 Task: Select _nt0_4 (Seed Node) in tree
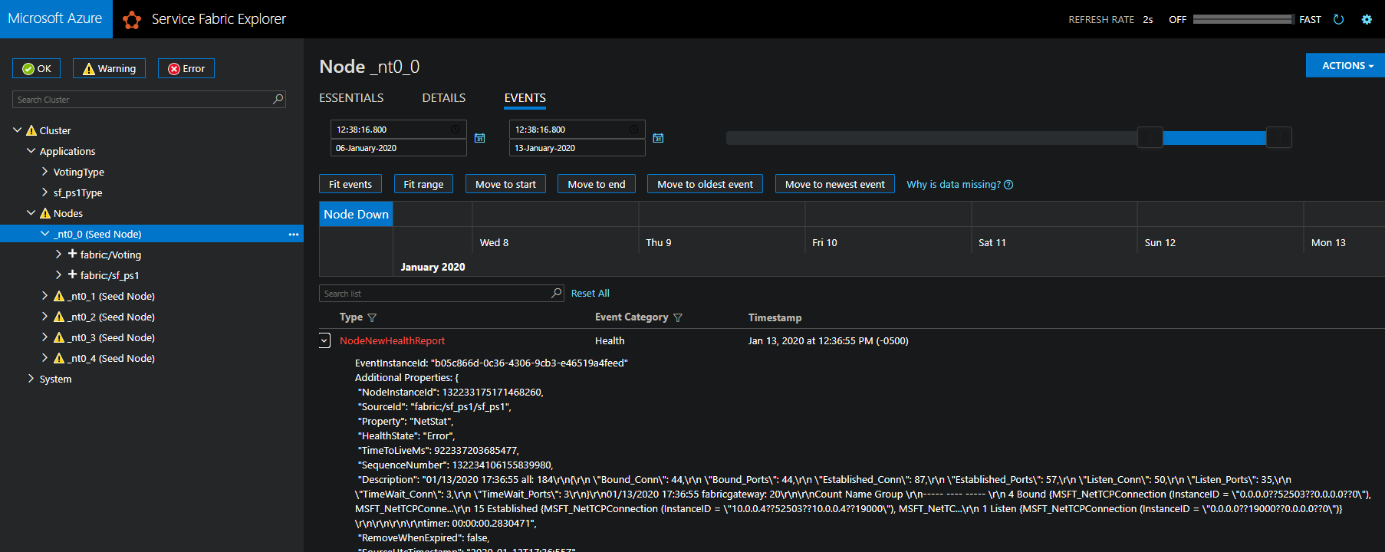click(111, 358)
